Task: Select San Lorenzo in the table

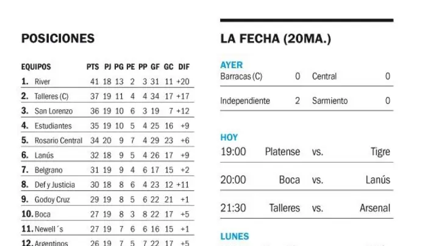Action: tap(54, 111)
